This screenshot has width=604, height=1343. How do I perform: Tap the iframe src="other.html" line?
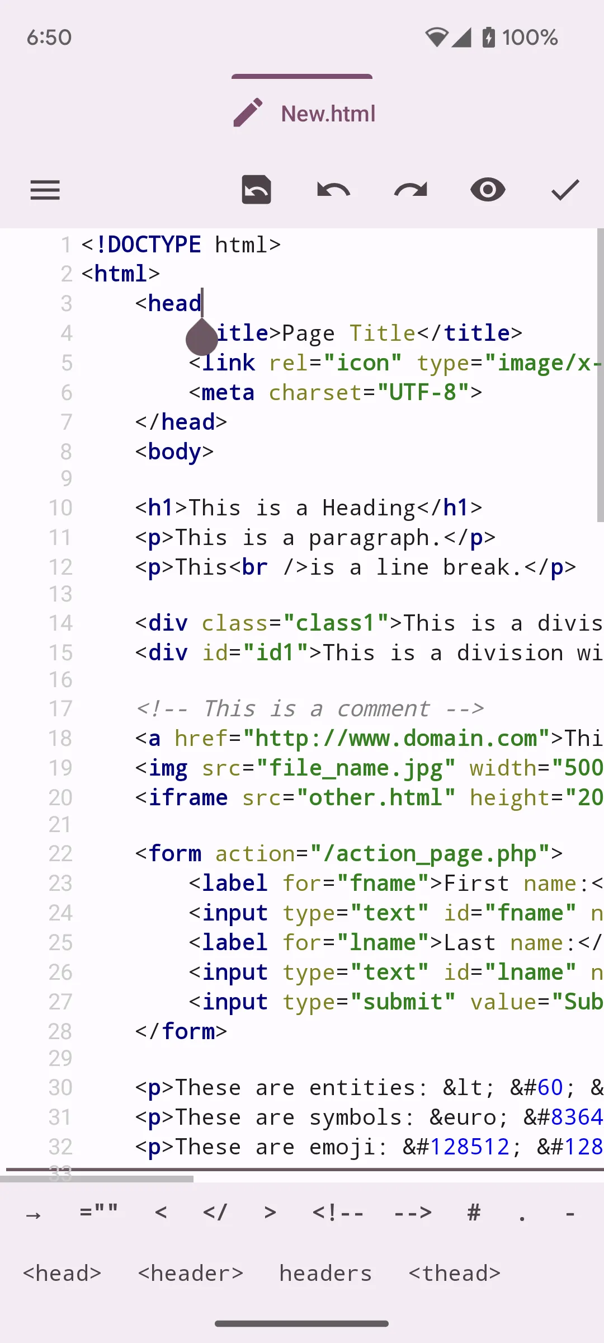(x=369, y=798)
